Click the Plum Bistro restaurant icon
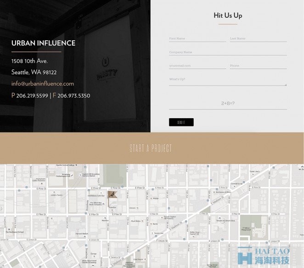 click(142, 221)
